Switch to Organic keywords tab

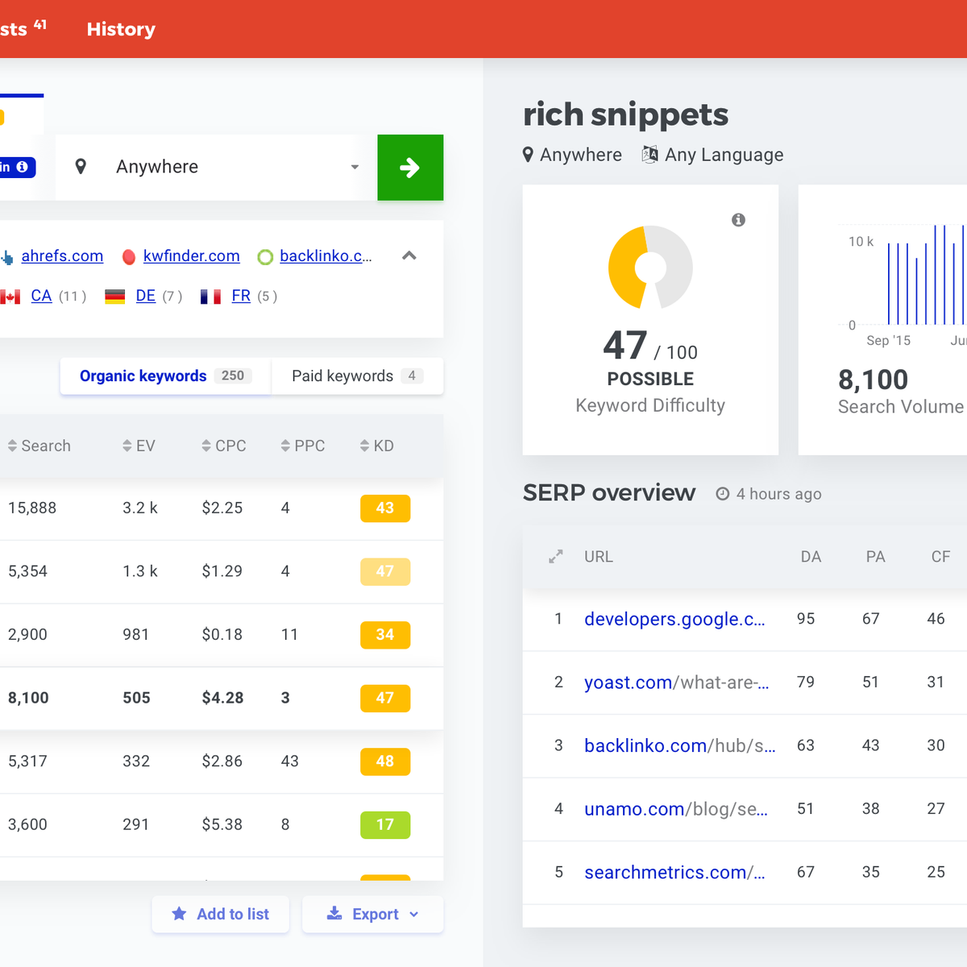pyautogui.click(x=165, y=376)
